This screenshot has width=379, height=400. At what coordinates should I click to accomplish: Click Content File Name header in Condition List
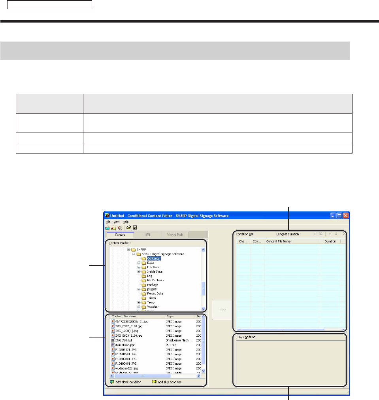[291, 241]
